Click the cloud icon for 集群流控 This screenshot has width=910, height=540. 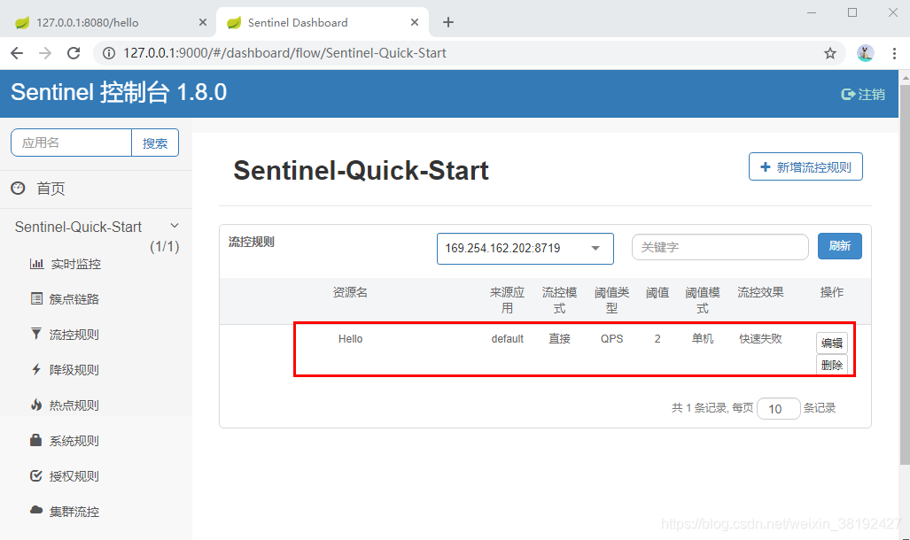[x=36, y=510]
